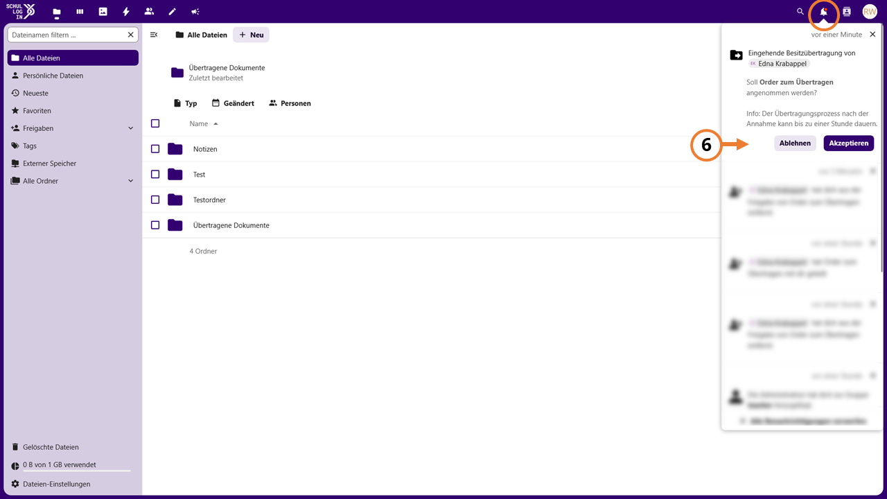The height and width of the screenshot is (499, 887).
Task: Open the Deck boards icon in top bar
Action: point(80,12)
